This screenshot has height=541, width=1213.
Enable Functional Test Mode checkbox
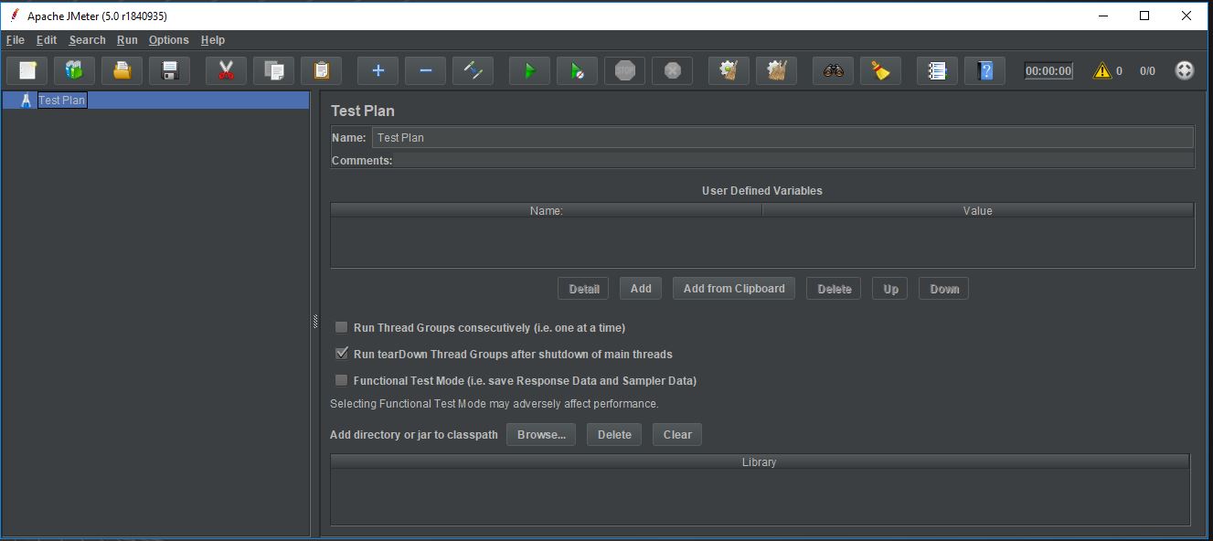point(341,380)
